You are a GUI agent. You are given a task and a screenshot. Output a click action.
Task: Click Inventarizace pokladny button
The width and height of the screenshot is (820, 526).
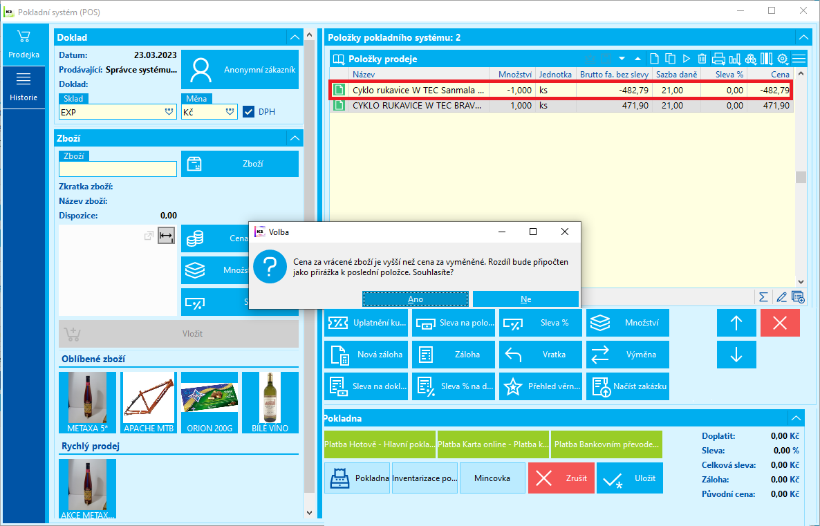[425, 478]
